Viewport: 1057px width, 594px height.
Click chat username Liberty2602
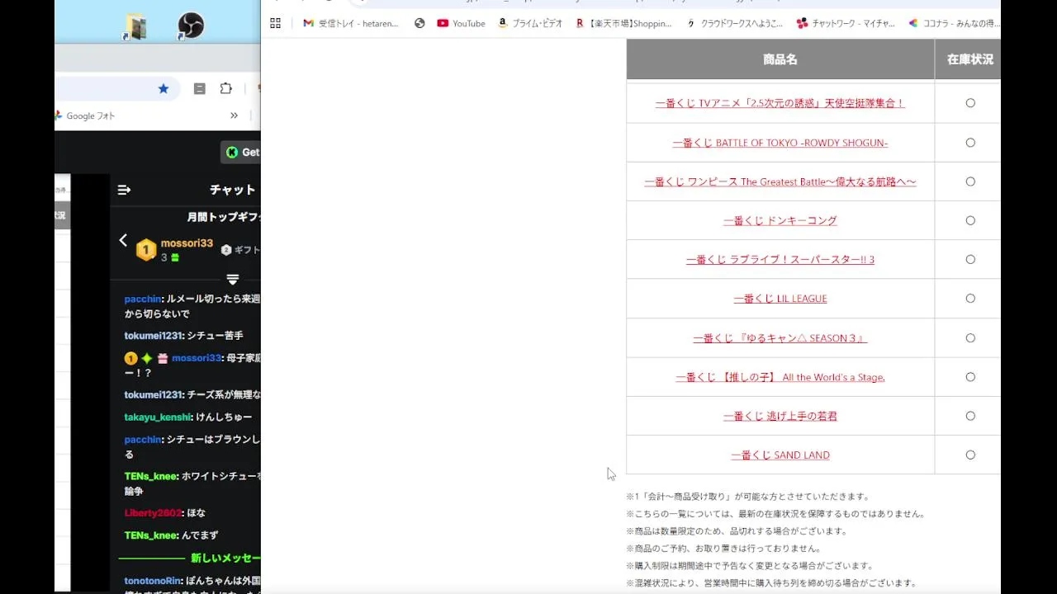[153, 513]
